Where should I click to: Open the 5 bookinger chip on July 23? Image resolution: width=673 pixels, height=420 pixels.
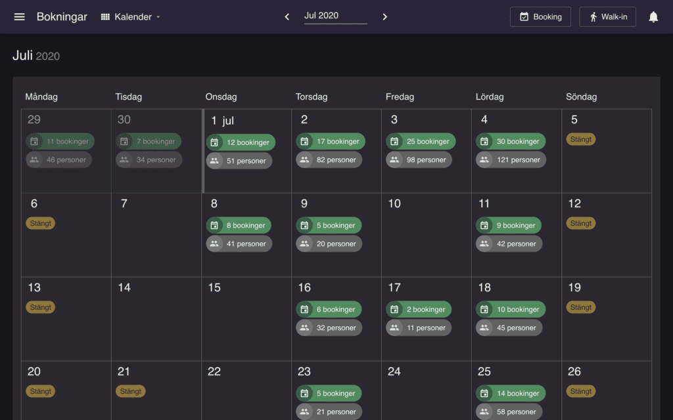(329, 393)
